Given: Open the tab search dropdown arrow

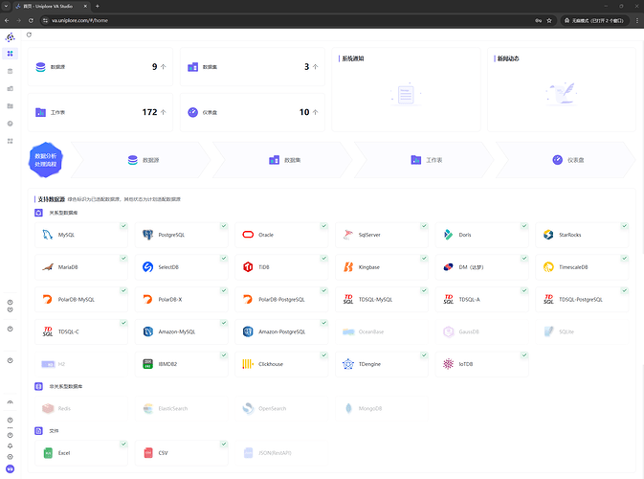Looking at the screenshot, I should (x=6, y=6).
